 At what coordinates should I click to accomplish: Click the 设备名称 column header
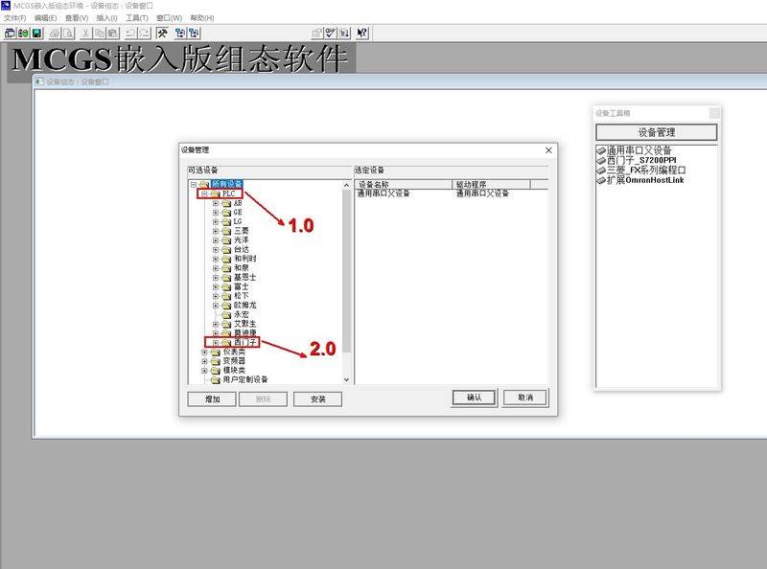[404, 184]
